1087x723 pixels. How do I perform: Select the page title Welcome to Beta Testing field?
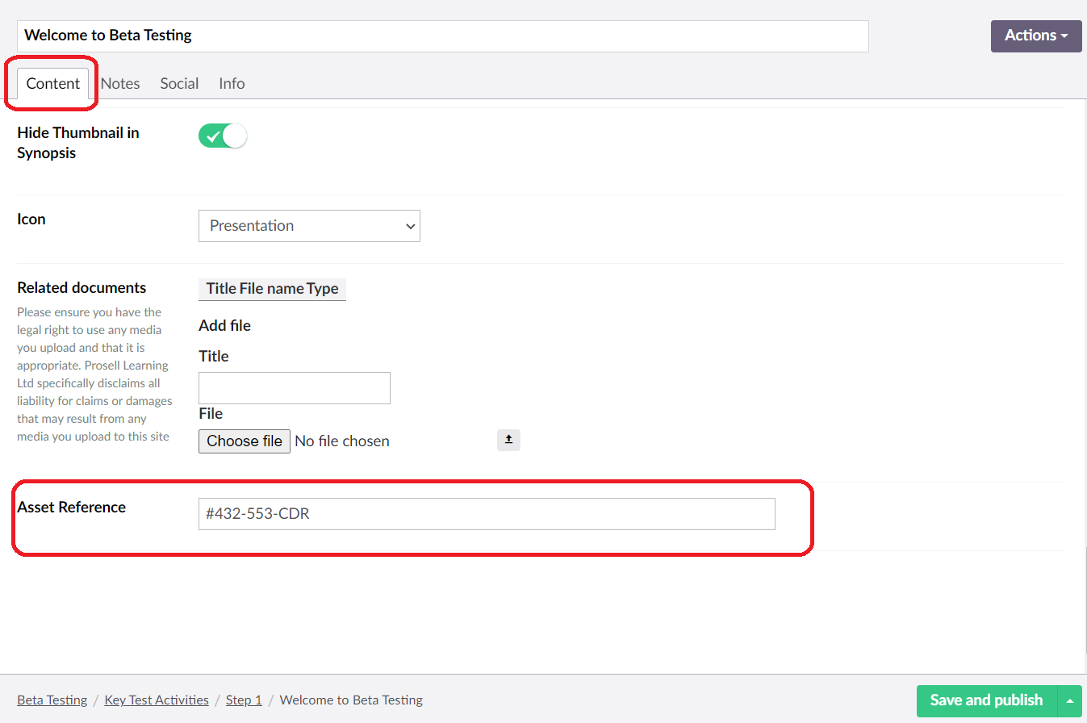click(x=442, y=36)
